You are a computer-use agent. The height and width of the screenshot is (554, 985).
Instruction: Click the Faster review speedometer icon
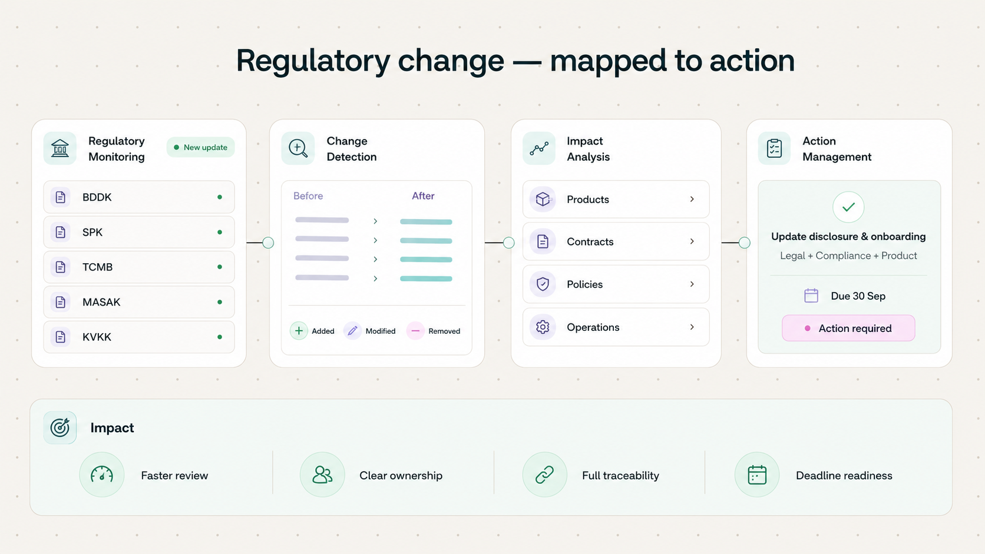102,475
